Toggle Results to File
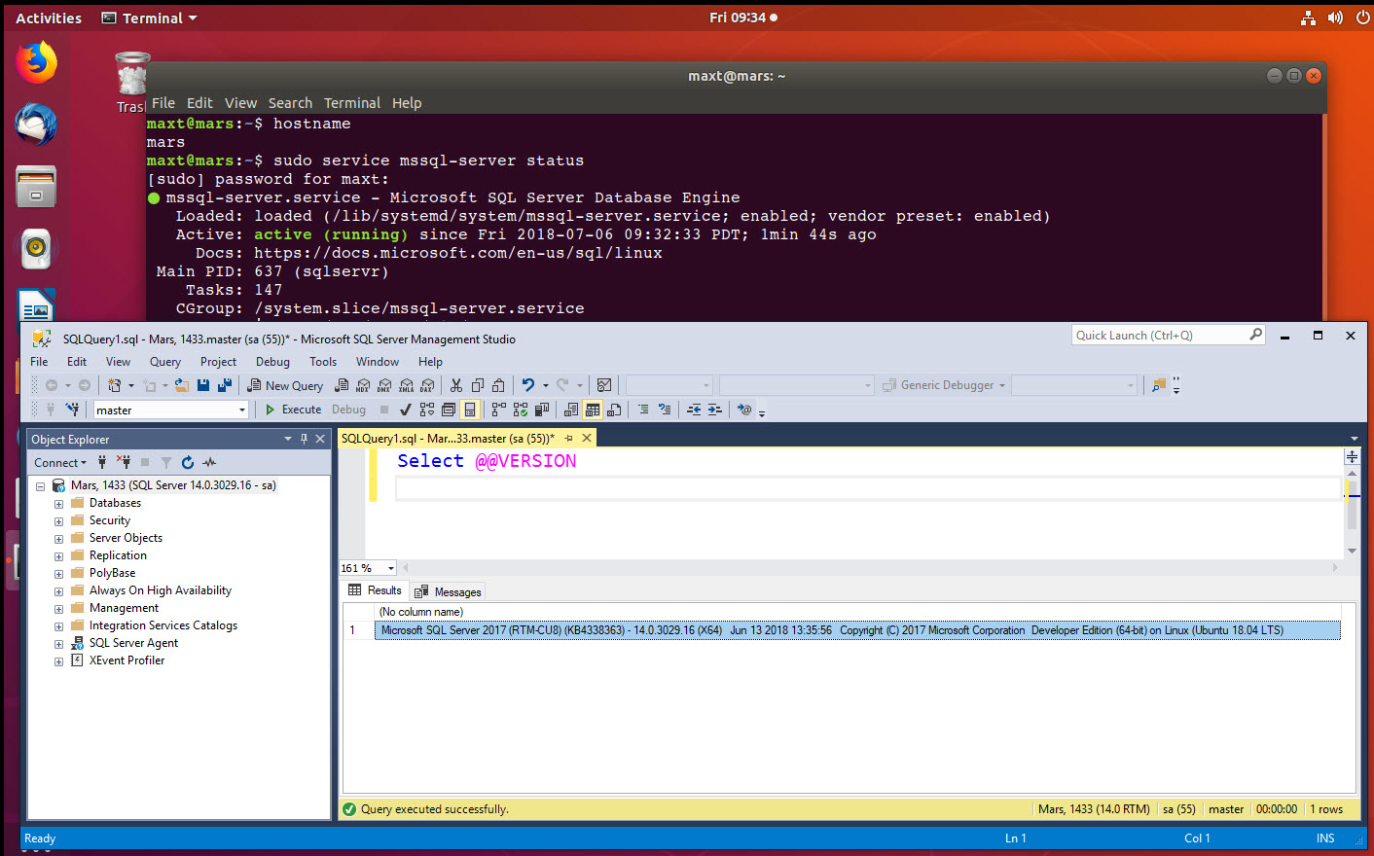 point(613,410)
